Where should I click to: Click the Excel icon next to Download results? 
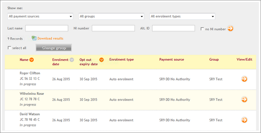pyautogui.click(x=34, y=38)
